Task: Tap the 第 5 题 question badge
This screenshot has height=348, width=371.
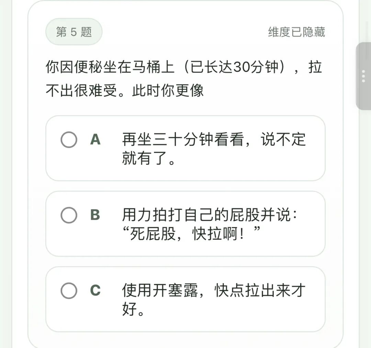Action: click(74, 32)
